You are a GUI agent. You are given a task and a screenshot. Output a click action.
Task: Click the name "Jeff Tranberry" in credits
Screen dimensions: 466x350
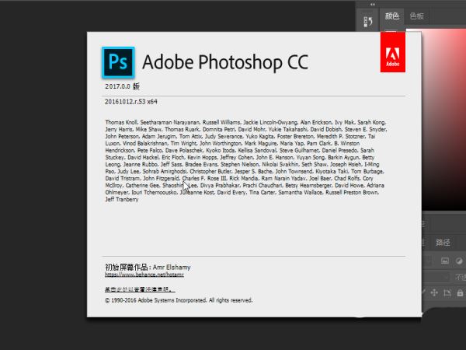[x=122, y=199]
